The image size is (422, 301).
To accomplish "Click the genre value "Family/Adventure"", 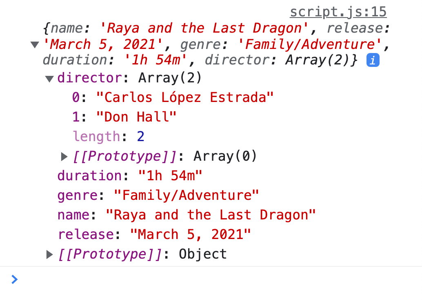I will [186, 195].
